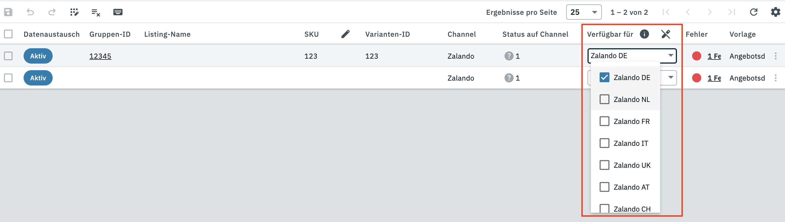
Task: Click the redo arrow icon
Action: (52, 12)
